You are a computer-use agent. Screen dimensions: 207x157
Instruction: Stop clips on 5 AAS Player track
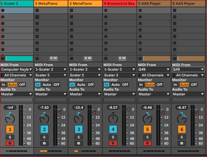click(x=140, y=58)
